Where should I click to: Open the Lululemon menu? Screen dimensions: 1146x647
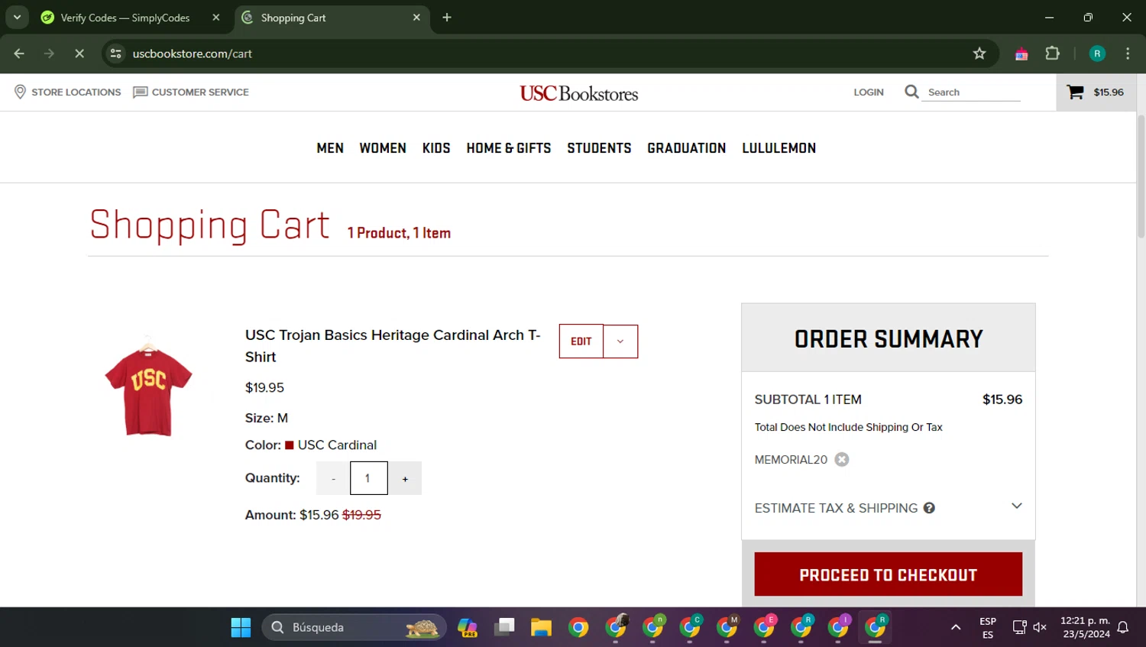779,148
